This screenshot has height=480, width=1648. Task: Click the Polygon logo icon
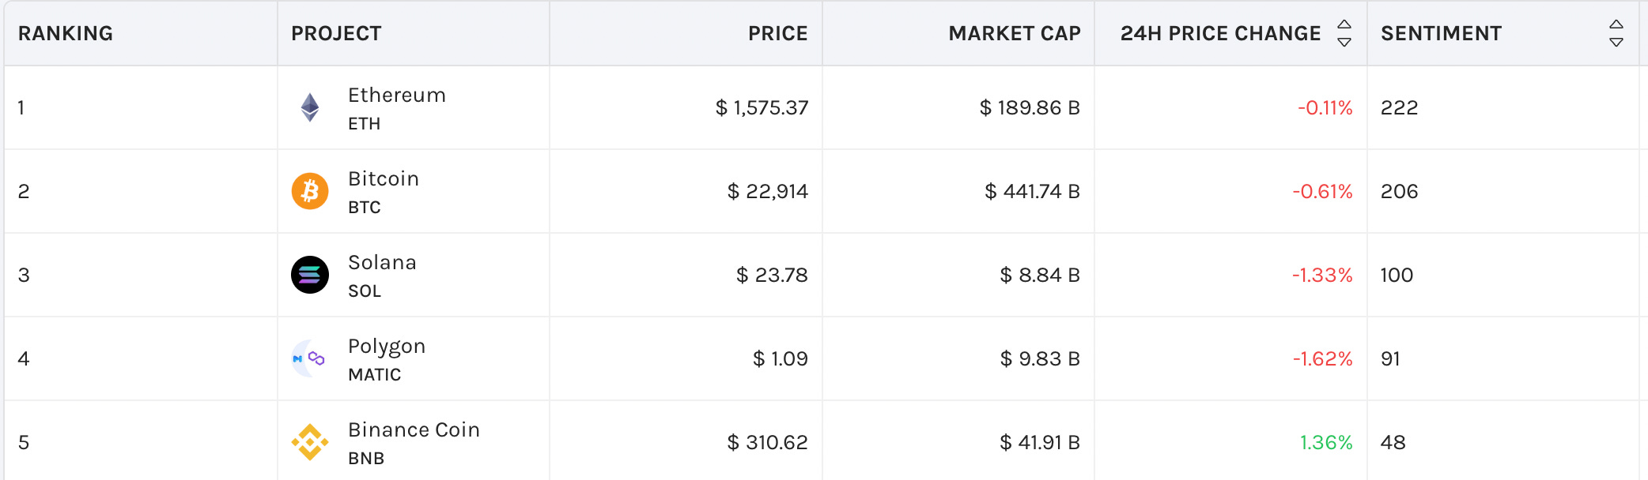[310, 358]
